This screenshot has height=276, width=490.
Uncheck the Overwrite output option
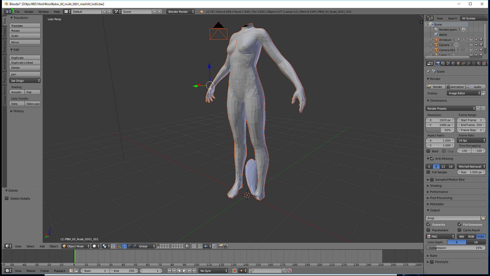tap(428, 224)
